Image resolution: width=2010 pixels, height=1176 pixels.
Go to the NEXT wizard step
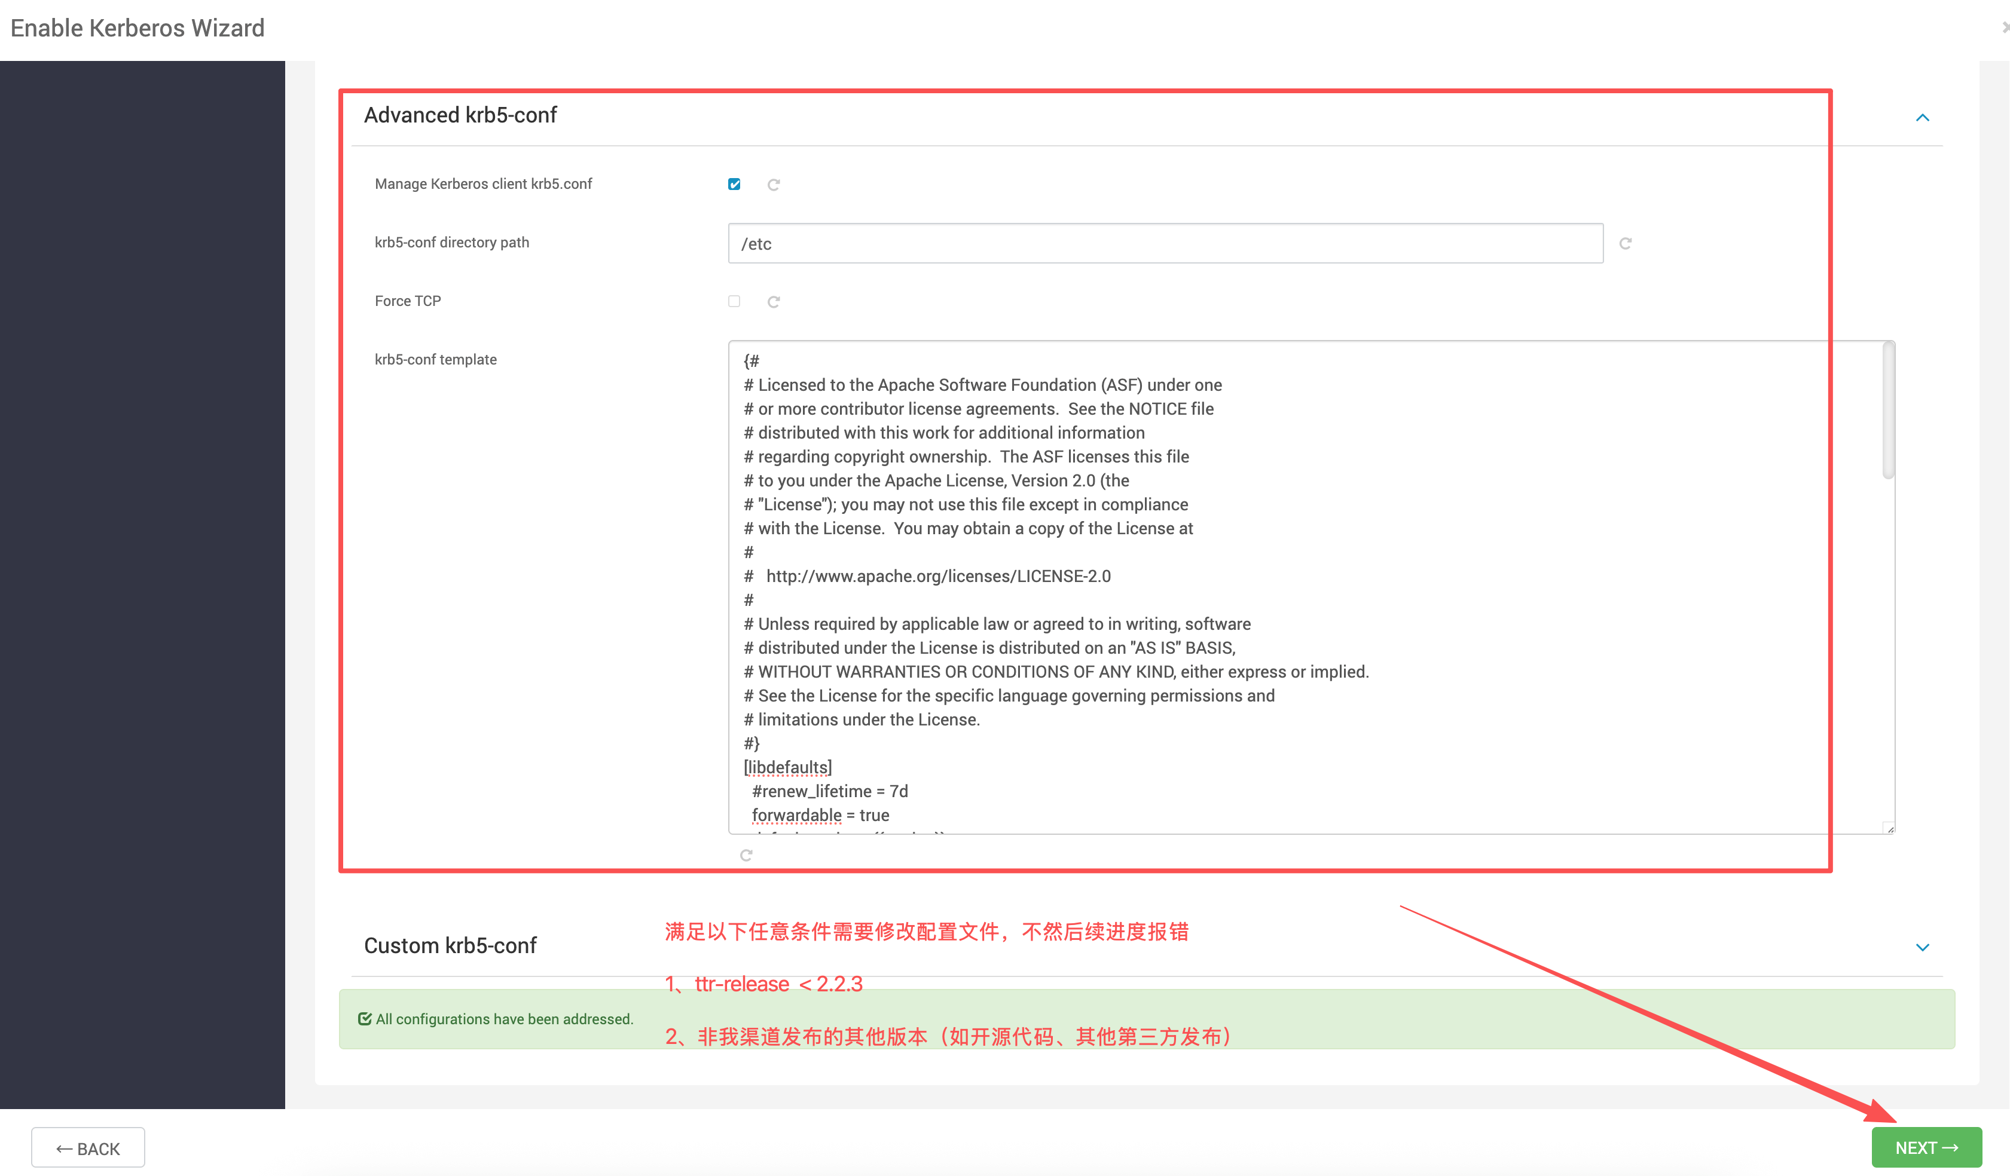click(1926, 1147)
